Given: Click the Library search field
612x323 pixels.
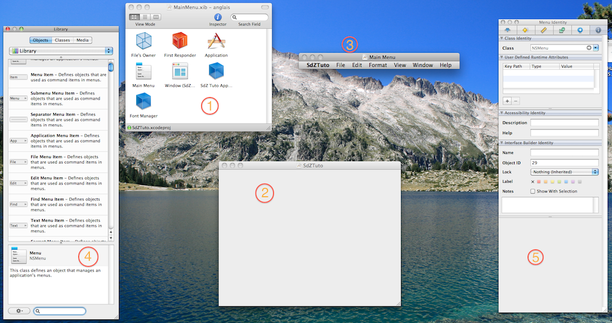Looking at the screenshot, I should (x=59, y=311).
